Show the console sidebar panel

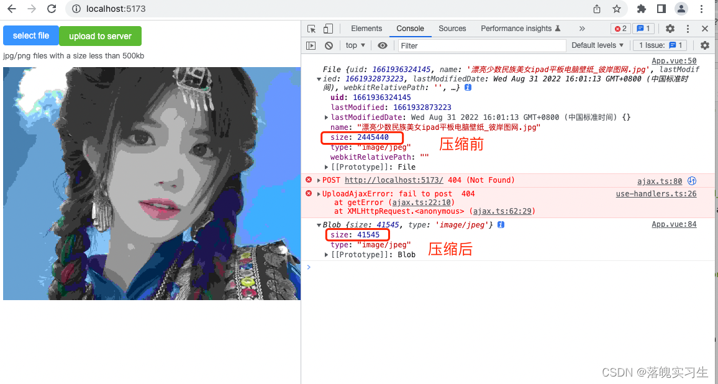311,45
